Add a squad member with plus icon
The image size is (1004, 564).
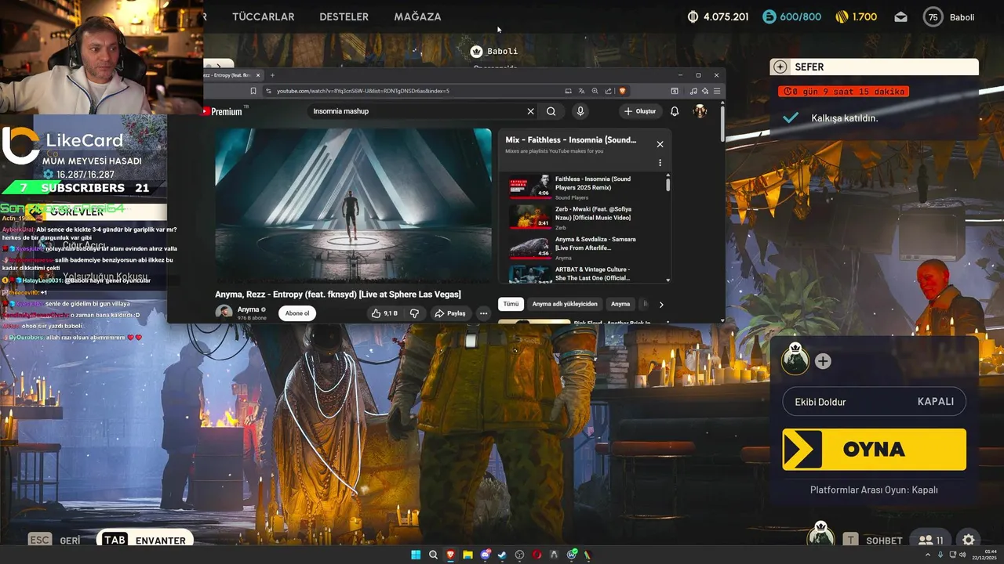(x=823, y=361)
